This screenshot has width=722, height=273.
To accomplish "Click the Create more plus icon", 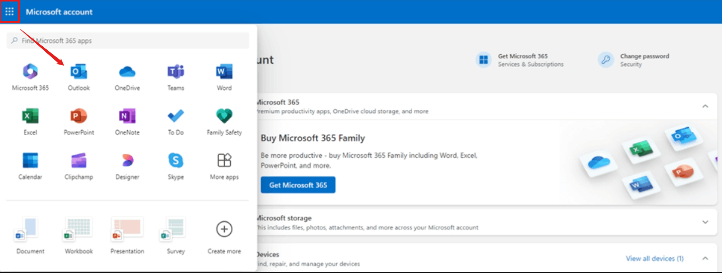I will coord(224,229).
